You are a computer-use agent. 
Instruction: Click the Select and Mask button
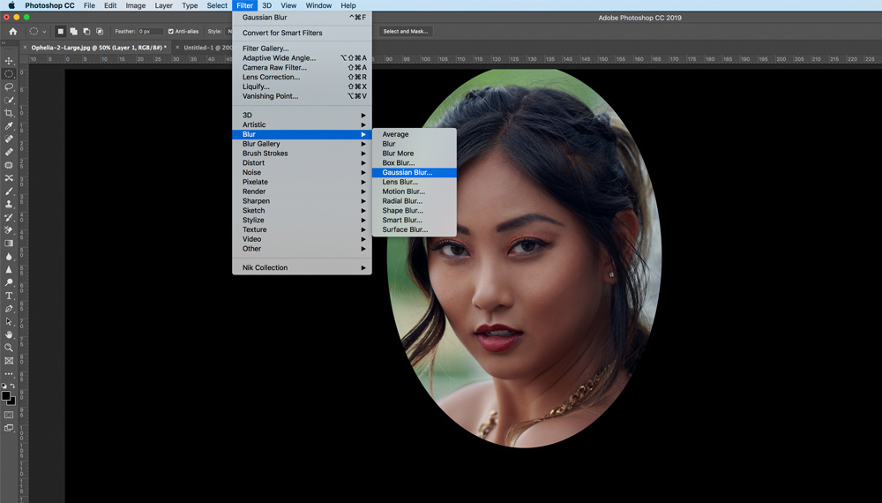point(405,32)
